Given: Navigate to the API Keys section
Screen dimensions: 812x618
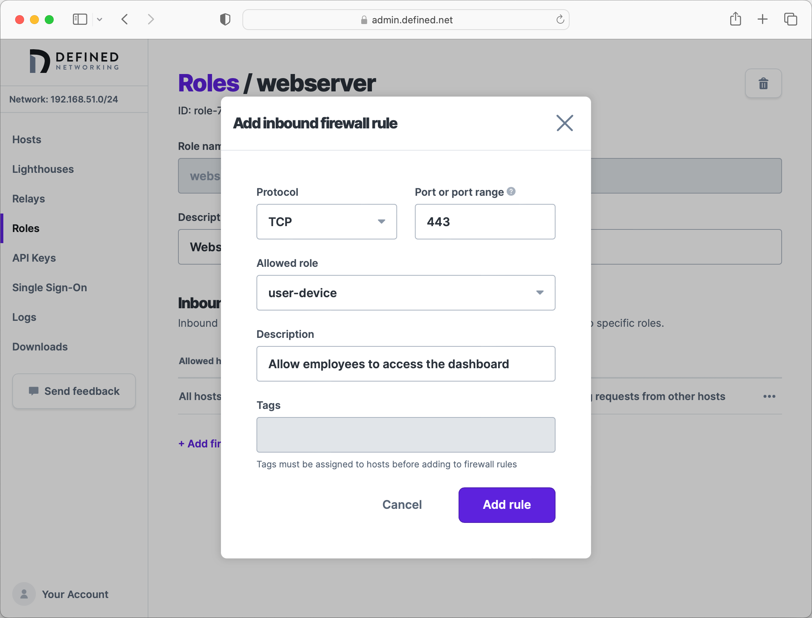Looking at the screenshot, I should 34,258.
